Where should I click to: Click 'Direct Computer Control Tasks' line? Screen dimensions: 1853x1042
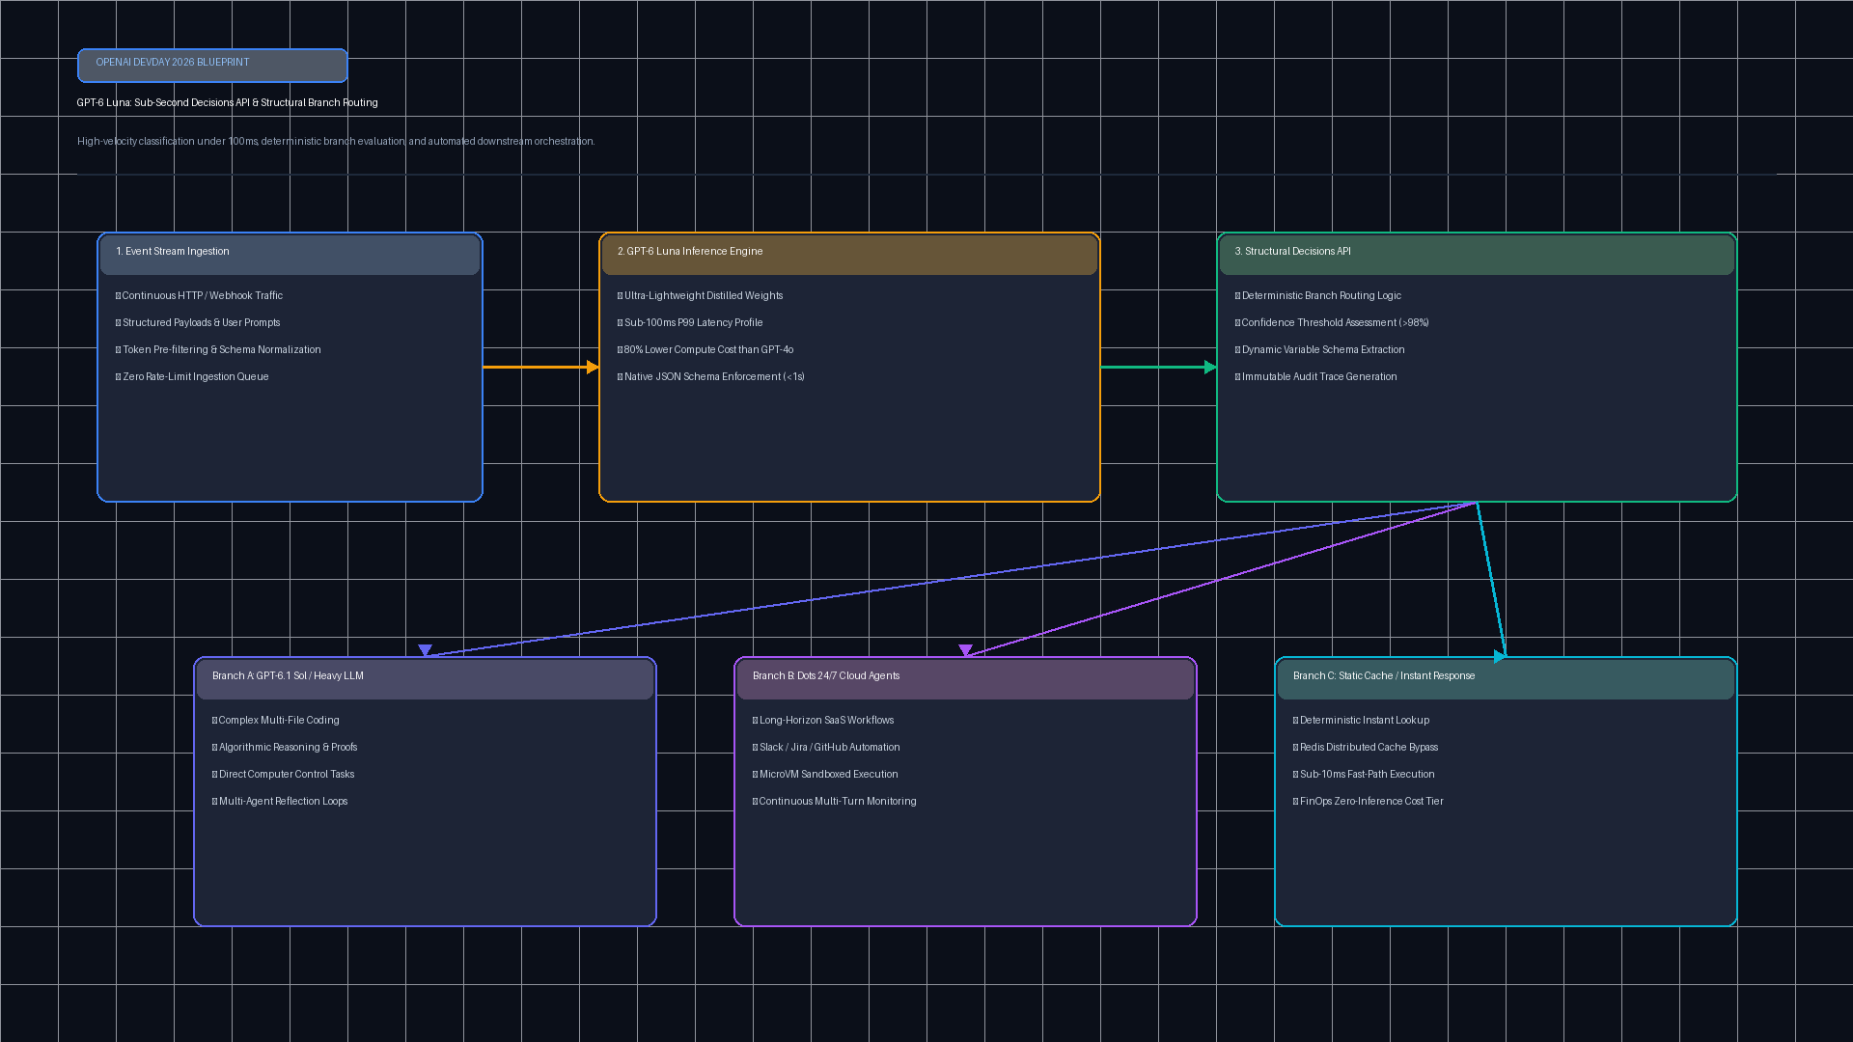[284, 775]
